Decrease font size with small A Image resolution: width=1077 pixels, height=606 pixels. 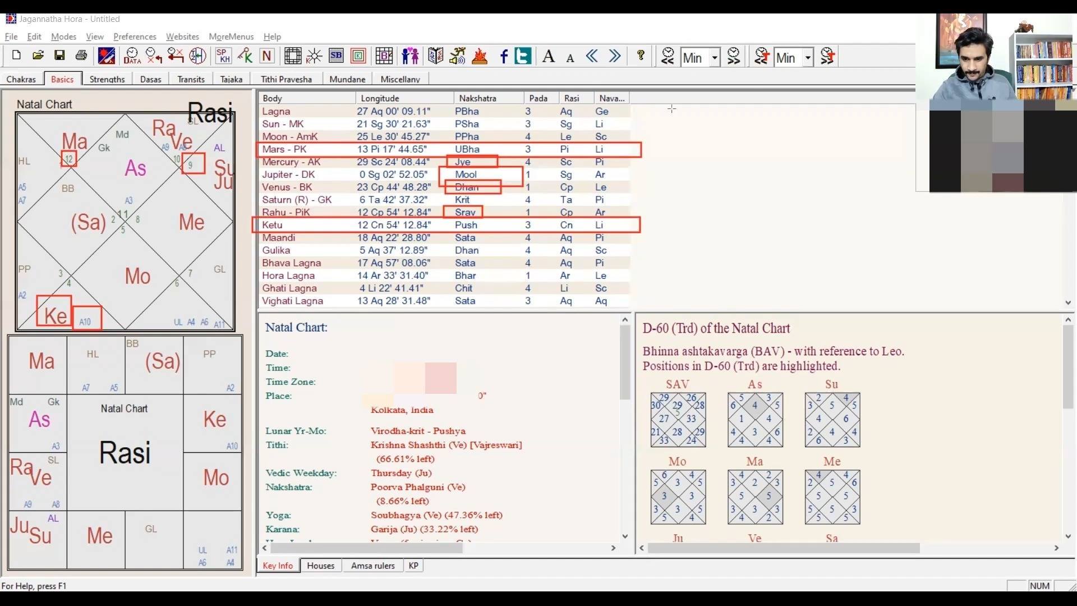coord(570,58)
